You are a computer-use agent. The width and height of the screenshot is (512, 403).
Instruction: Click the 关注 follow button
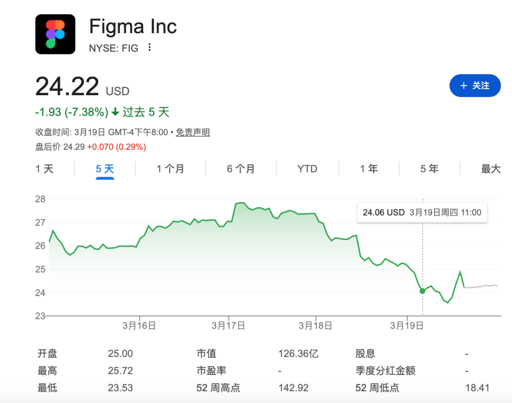475,86
